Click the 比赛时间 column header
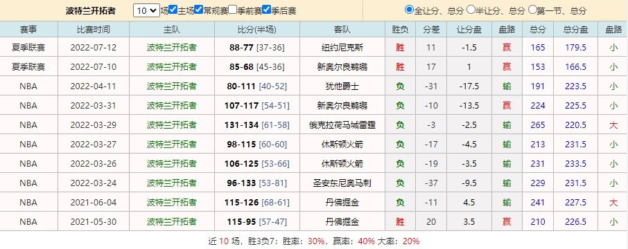Screen dimensions: 628x249 94,29
